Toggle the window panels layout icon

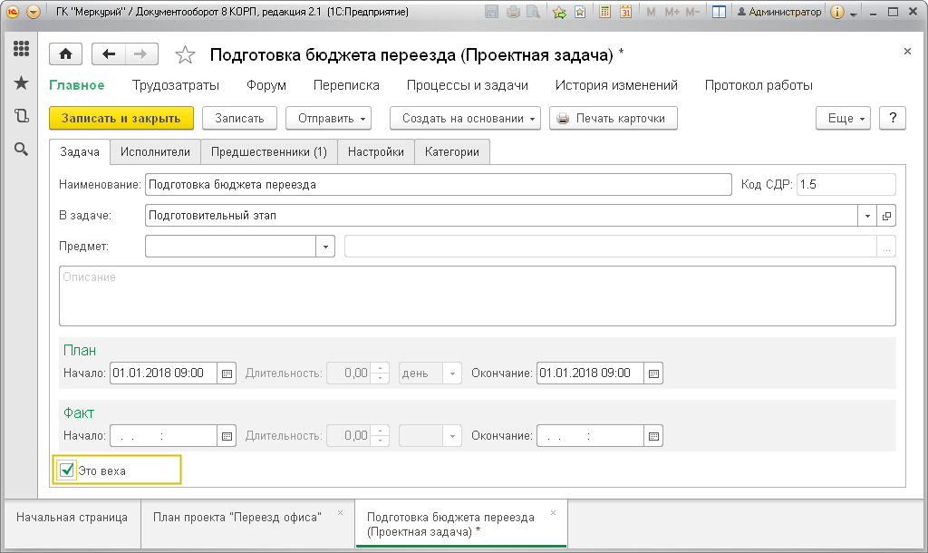(x=719, y=12)
